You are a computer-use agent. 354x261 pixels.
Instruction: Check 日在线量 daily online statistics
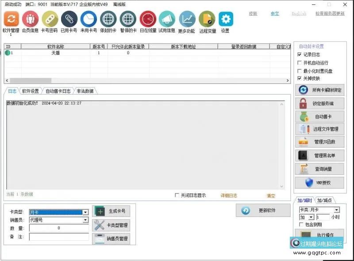tap(147, 20)
